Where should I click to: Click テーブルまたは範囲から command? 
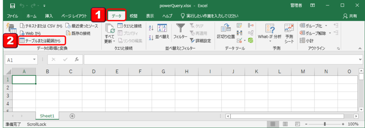click(40, 41)
